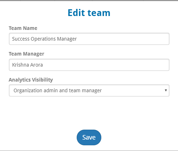Place cursor on 'Krishna' in Team Manager field
Screen dimensions: 178x151
21,65
